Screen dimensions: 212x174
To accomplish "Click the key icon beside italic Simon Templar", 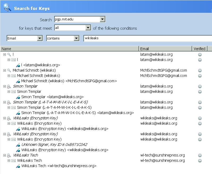I will point(9,86).
